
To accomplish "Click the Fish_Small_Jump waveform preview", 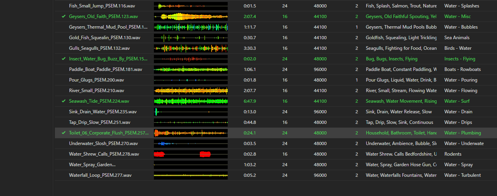I will pos(191,6).
